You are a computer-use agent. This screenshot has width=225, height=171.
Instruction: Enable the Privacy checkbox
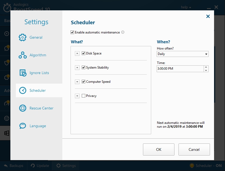point(84,96)
